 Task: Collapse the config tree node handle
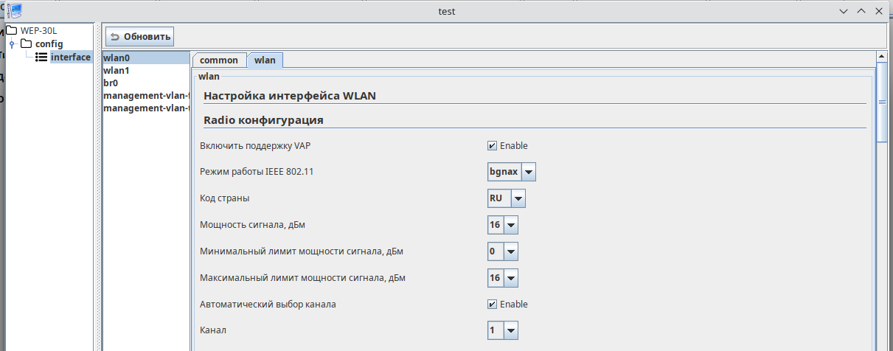click(x=11, y=44)
